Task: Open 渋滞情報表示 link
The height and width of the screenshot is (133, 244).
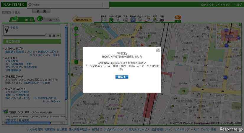Action: (13, 70)
